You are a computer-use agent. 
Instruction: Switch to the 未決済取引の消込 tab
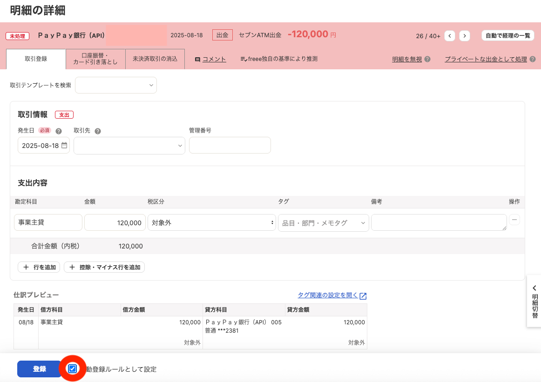pos(155,59)
